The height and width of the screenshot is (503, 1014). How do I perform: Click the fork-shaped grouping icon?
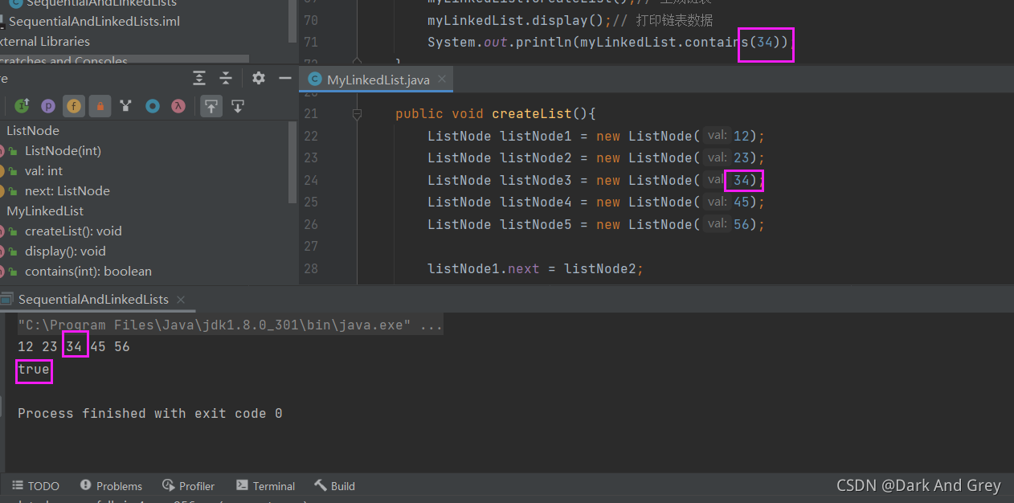coord(125,105)
